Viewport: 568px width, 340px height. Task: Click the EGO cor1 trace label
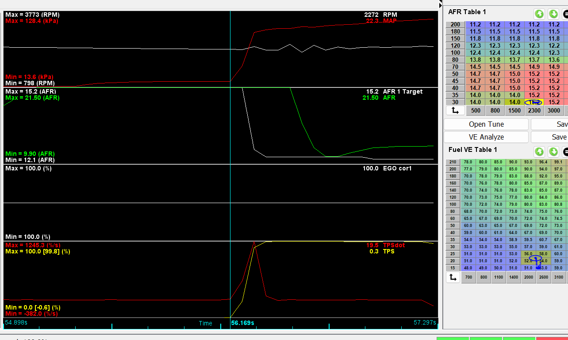[x=397, y=168]
